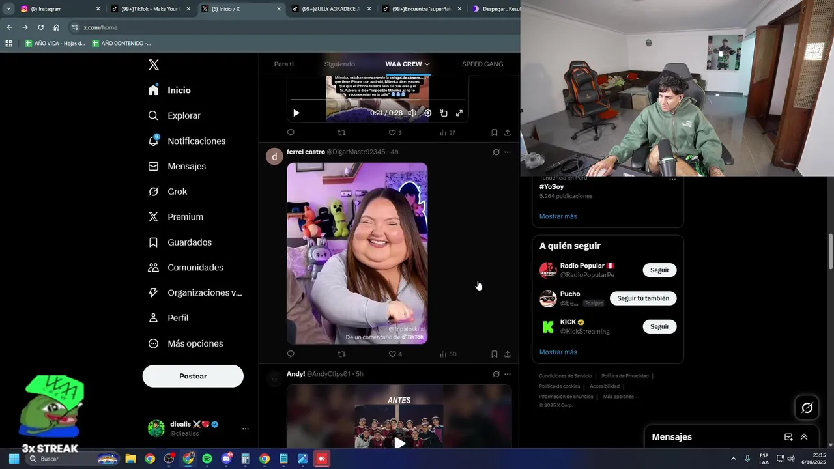Mute the video volume icon

tap(412, 113)
